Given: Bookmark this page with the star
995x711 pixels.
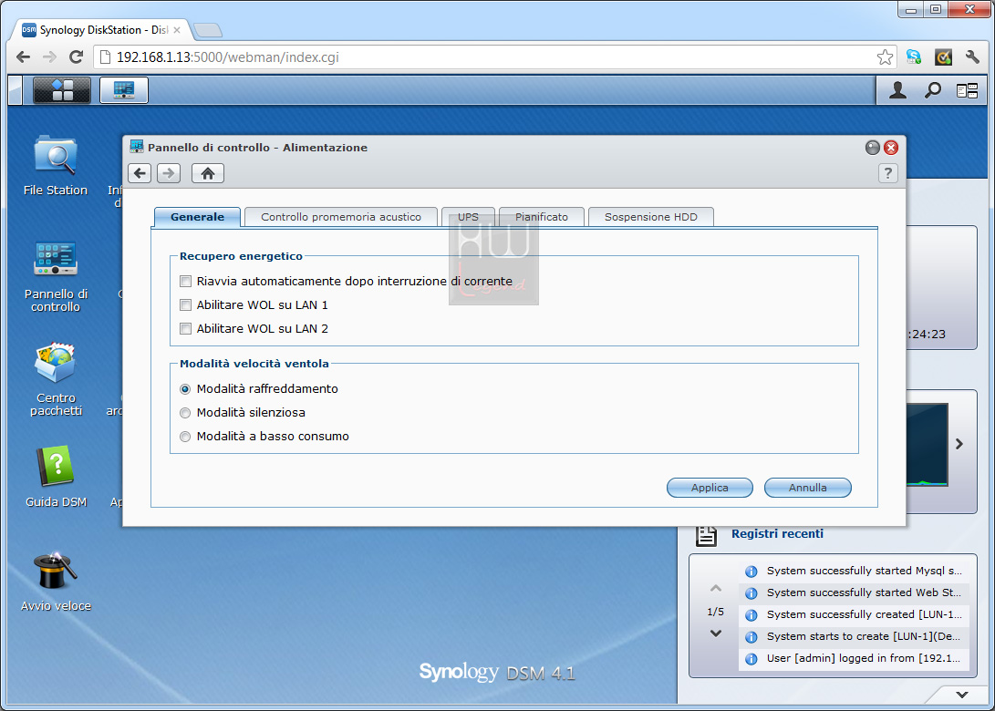Looking at the screenshot, I should [x=885, y=57].
